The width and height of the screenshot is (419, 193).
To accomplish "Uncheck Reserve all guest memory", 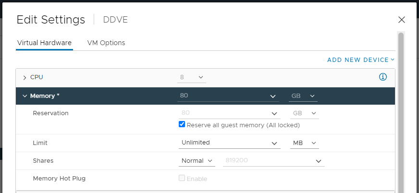I will click(182, 124).
